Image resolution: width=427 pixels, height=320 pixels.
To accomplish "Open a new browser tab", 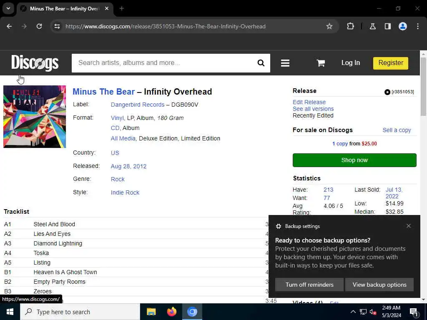I will [122, 9].
